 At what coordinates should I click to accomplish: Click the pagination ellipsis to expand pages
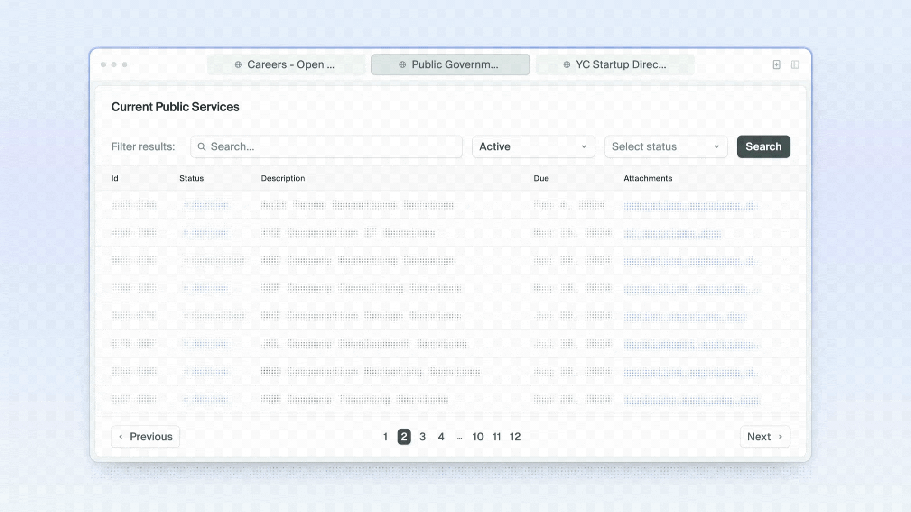click(x=459, y=438)
